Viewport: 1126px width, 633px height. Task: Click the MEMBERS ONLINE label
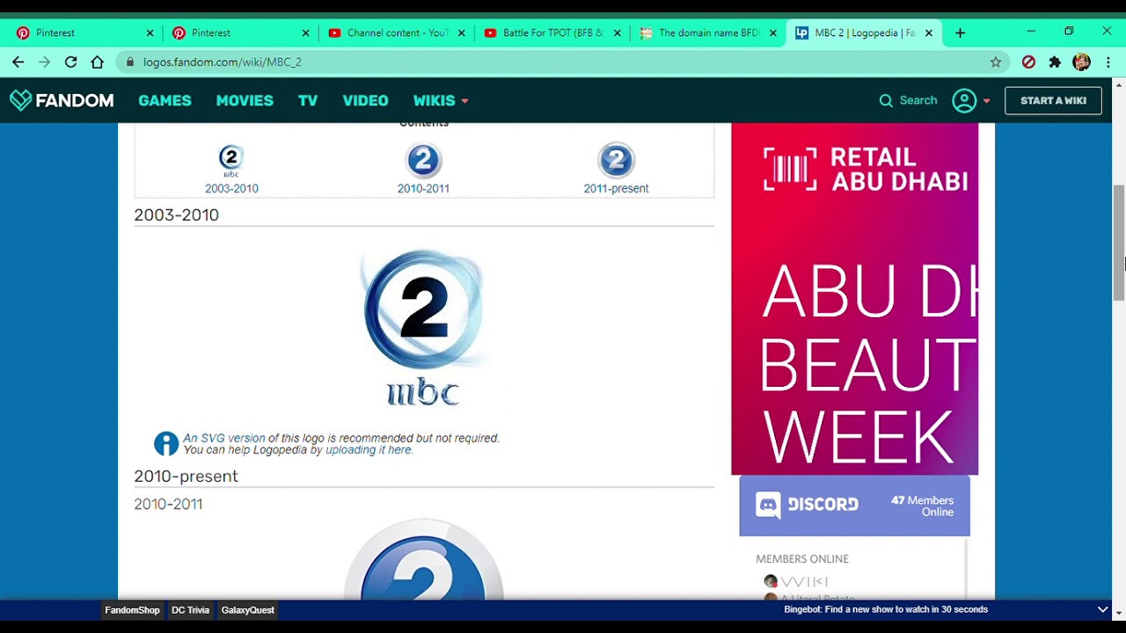point(802,558)
